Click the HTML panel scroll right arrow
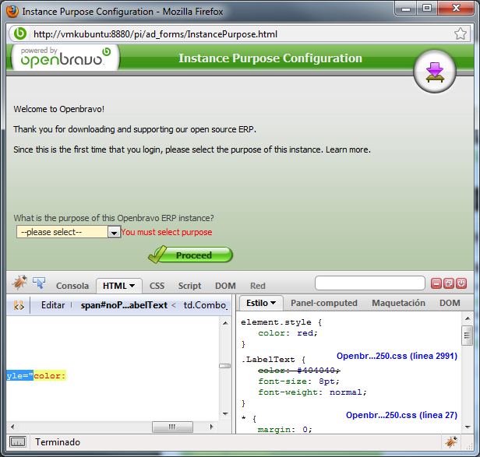 (x=211, y=427)
